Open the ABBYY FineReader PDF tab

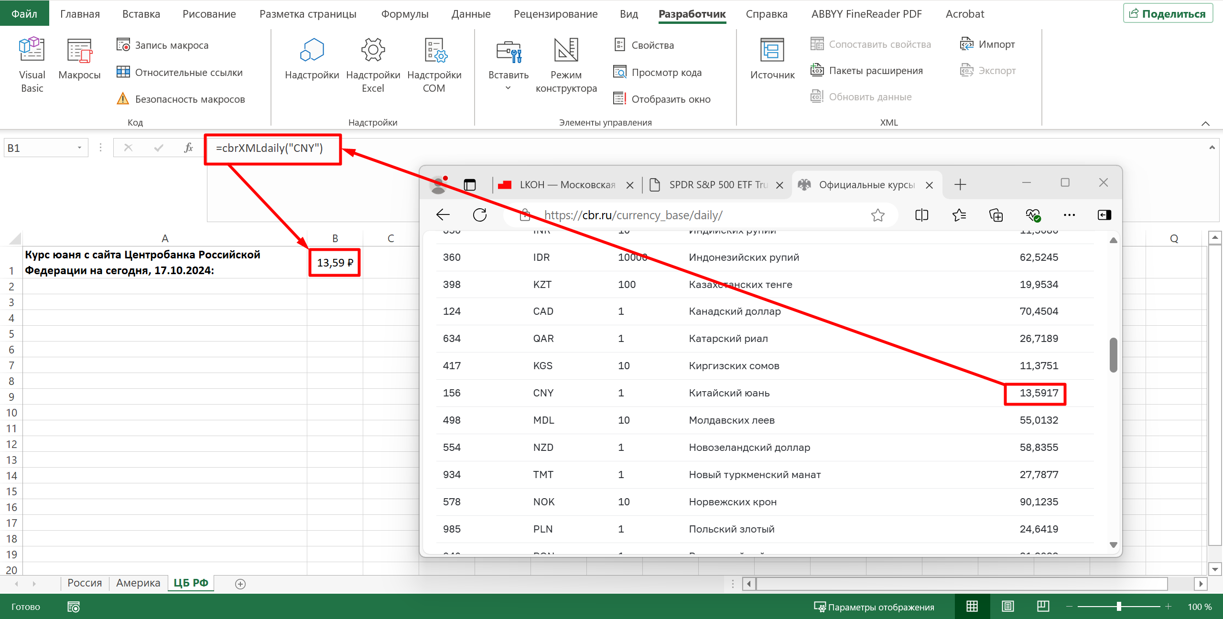tap(866, 14)
